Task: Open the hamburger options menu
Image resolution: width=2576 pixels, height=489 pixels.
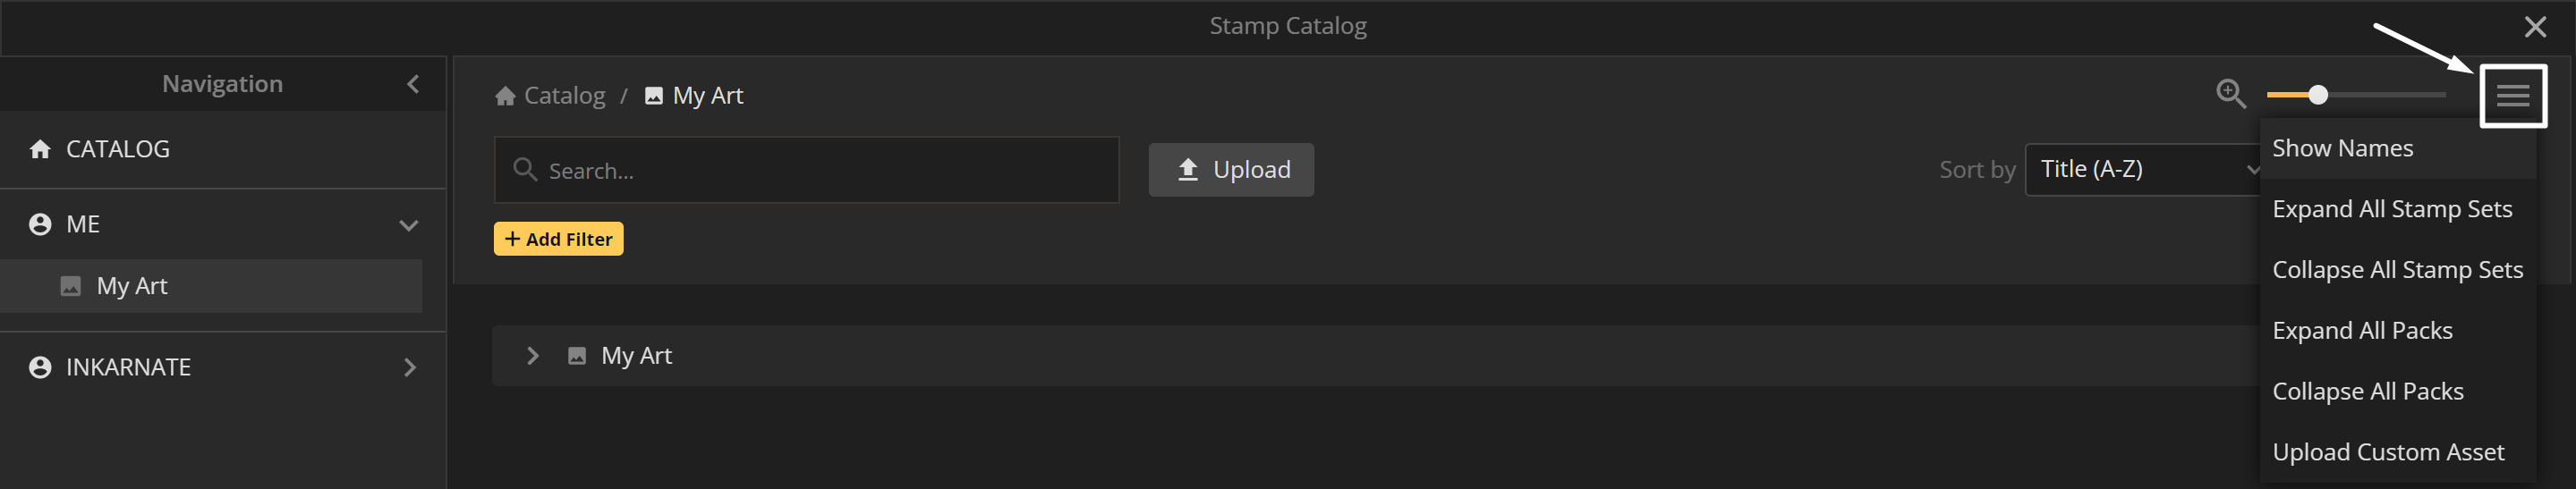Action: (2512, 96)
